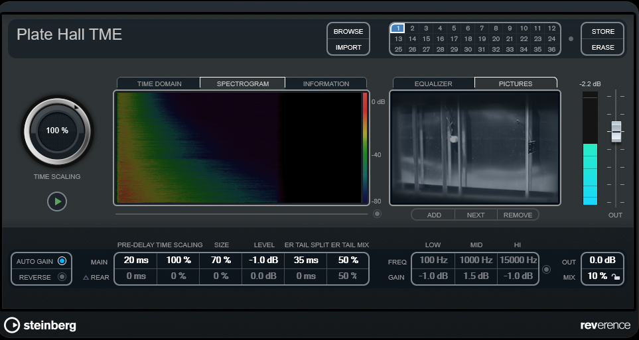The height and width of the screenshot is (340, 639).
Task: Open the Information tab
Action: pyautogui.click(x=326, y=84)
